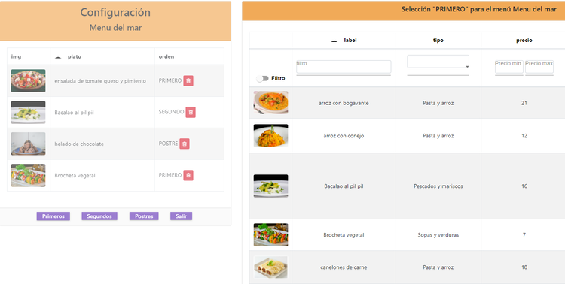This screenshot has height=284, width=565.
Task: Click price 18 of canelones de carne
Action: [x=524, y=267]
